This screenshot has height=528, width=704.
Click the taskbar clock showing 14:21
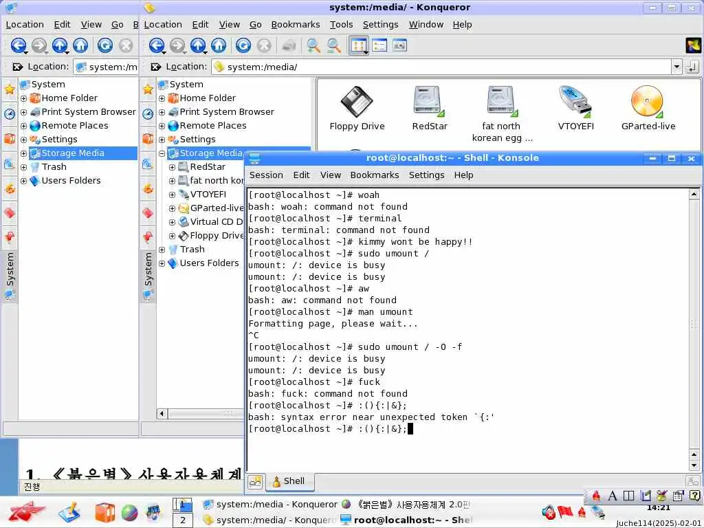point(658,508)
